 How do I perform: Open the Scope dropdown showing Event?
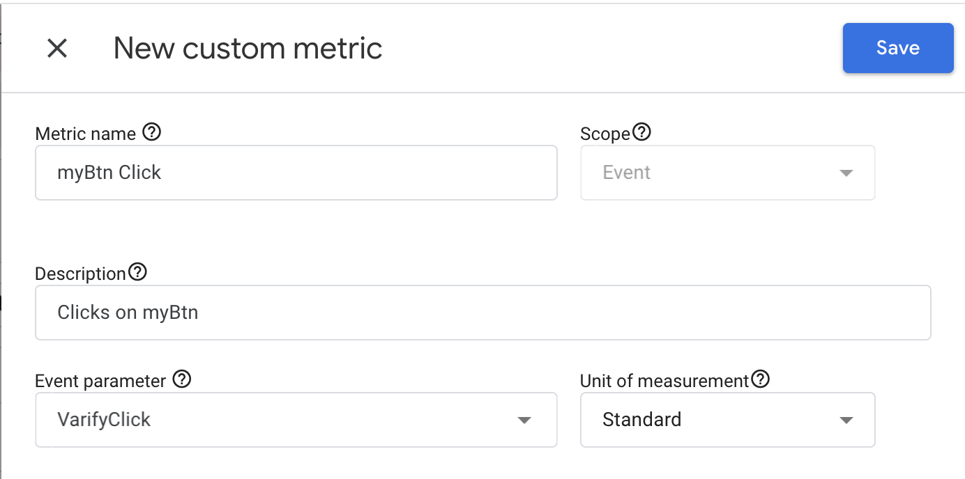click(728, 173)
